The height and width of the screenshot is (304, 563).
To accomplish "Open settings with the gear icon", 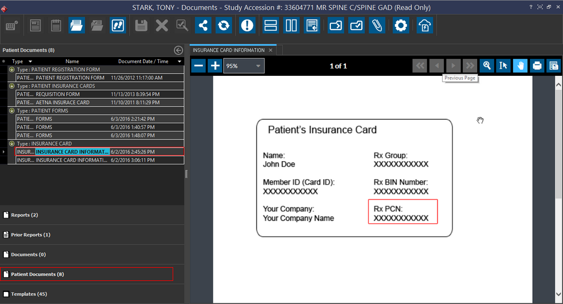I will [x=401, y=25].
